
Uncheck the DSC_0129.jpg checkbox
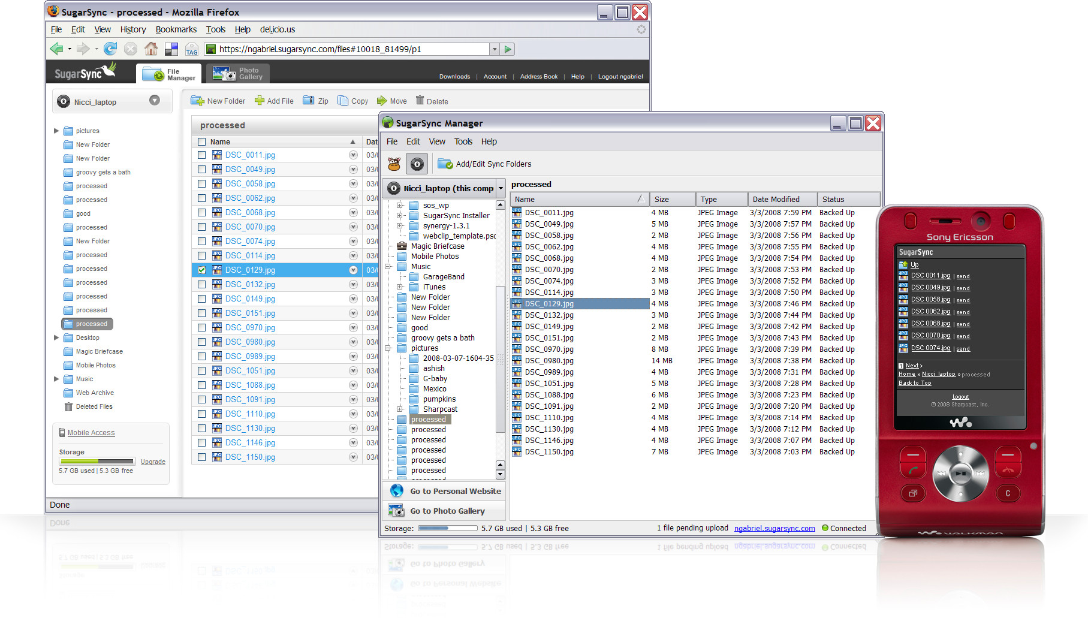point(201,270)
